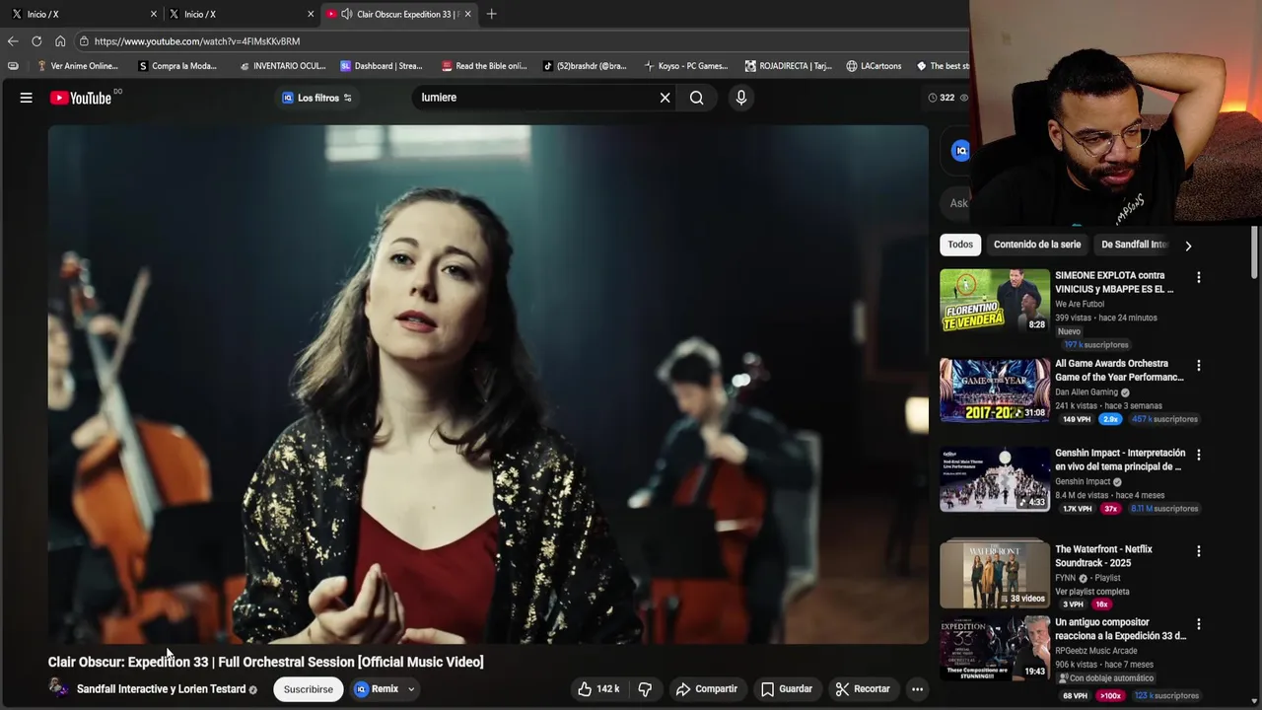This screenshot has width=1262, height=710.
Task: Start voice search with the microphone
Action: tap(741, 98)
